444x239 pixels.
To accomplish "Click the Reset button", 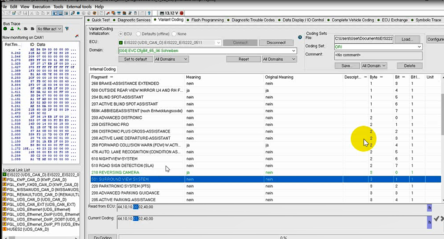I will tap(243, 59).
